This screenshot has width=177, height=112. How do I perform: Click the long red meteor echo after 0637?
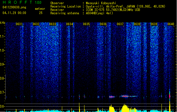click(129, 96)
